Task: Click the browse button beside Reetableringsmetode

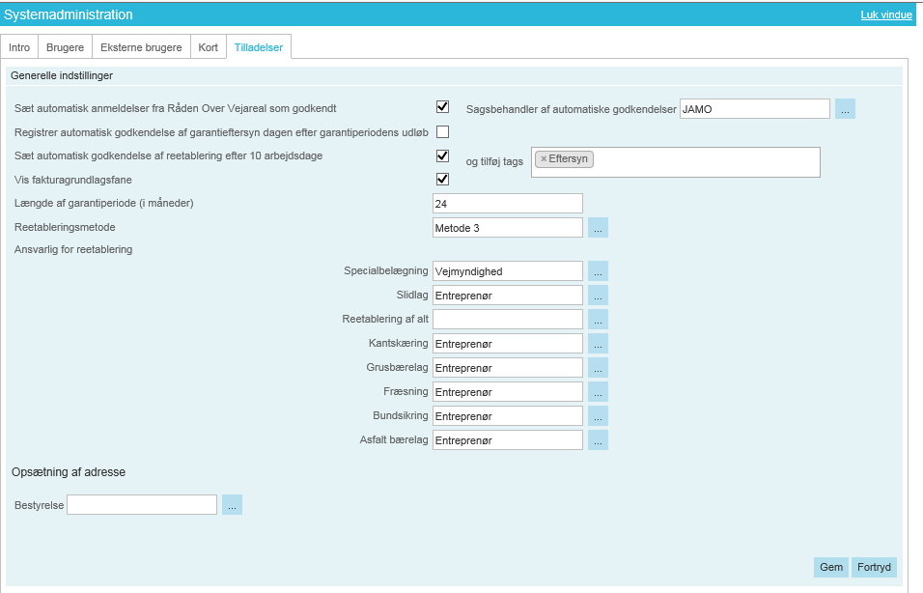Action: coord(598,228)
